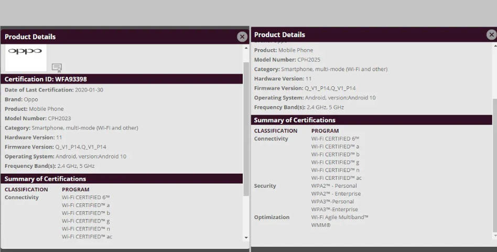Select Wi-Fi CERTIFIED ac in the left panel
The width and height of the screenshot is (497, 252).
pyautogui.click(x=87, y=236)
